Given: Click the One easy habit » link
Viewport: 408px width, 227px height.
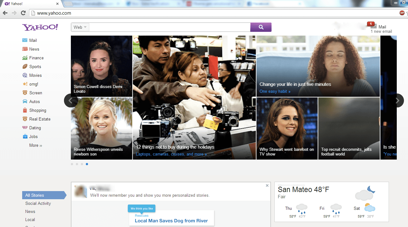Looking at the screenshot, I should pyautogui.click(x=275, y=91).
